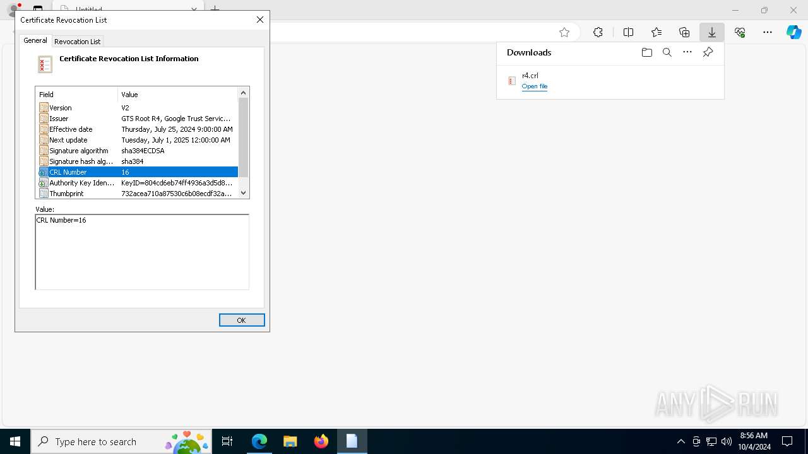The image size is (808, 454).
Task: Select the Version field row
Action: tap(138, 108)
